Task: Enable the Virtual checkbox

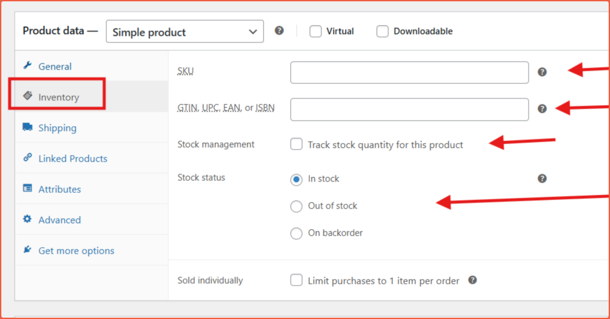Action: (315, 31)
